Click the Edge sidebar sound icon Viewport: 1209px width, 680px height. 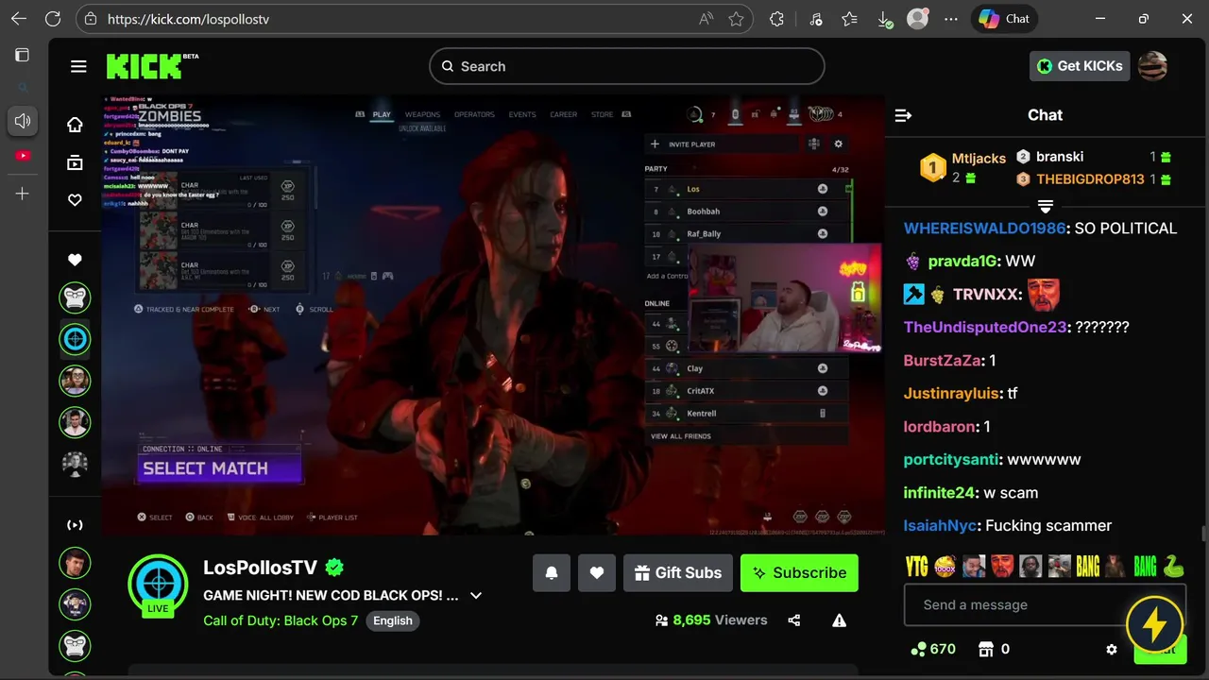click(23, 121)
